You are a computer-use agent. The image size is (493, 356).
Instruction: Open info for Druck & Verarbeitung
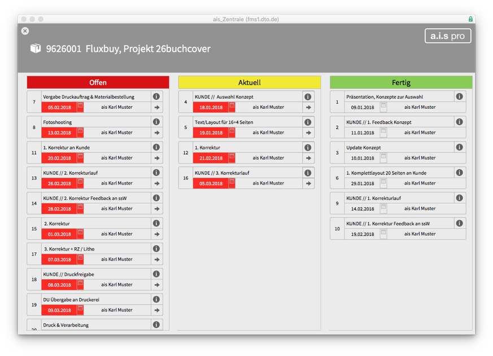pyautogui.click(x=156, y=324)
